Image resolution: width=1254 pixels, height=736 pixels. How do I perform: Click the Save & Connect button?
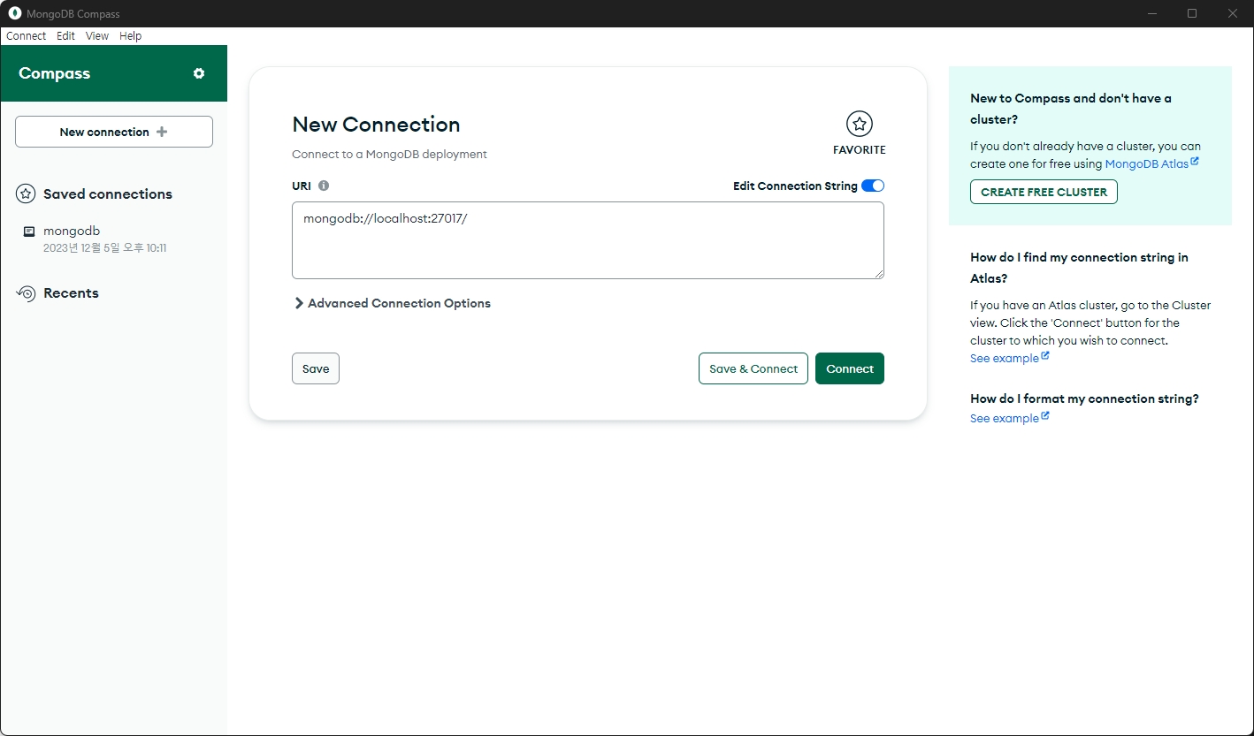[753, 368]
